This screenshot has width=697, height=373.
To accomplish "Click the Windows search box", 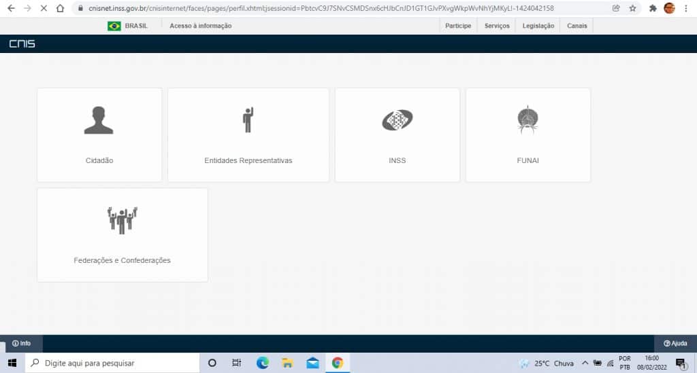I will (112, 363).
